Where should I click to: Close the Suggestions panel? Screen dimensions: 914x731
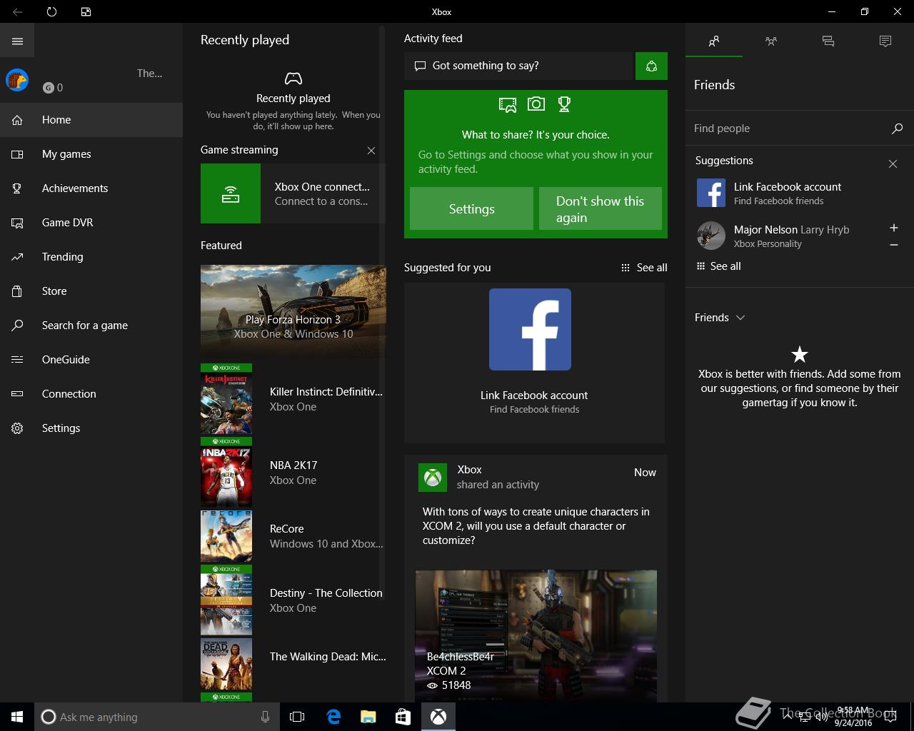point(893,164)
